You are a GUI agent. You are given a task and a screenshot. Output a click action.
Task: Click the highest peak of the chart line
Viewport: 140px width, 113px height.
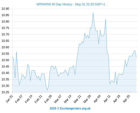click(93, 12)
